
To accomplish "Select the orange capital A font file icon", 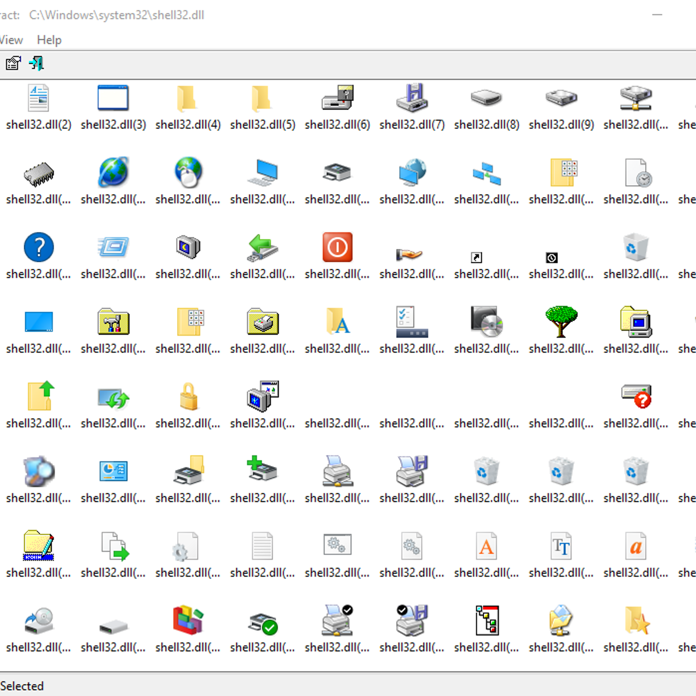I will click(486, 546).
